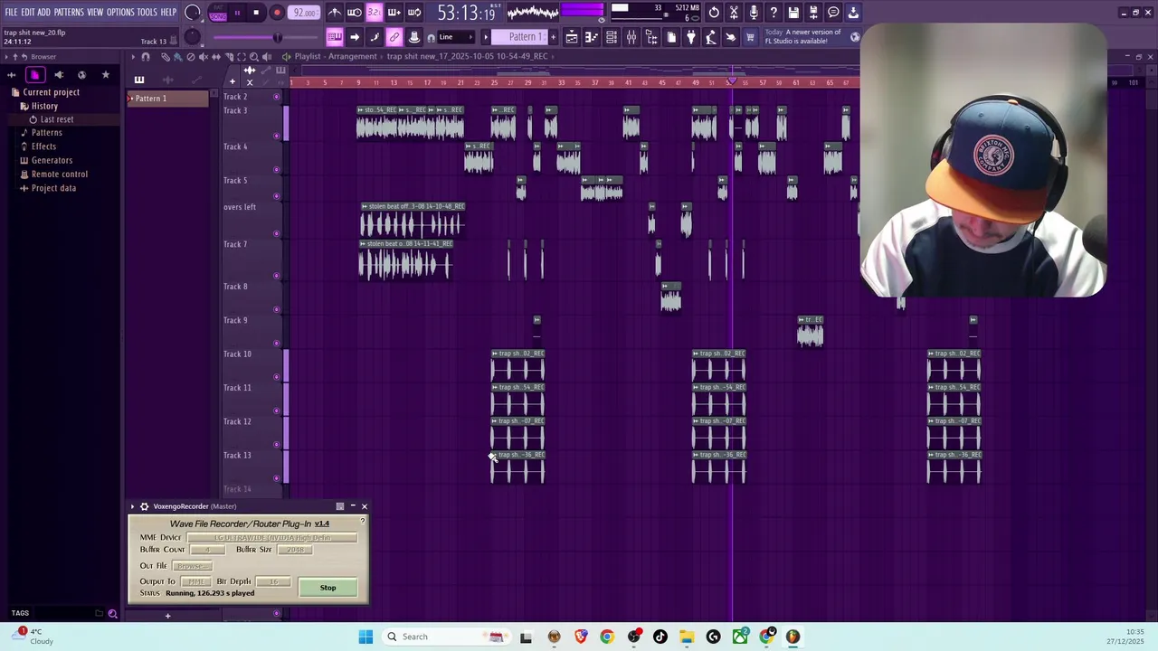The width and height of the screenshot is (1158, 651).
Task: Open the PATTERNS menu
Action: click(69, 13)
